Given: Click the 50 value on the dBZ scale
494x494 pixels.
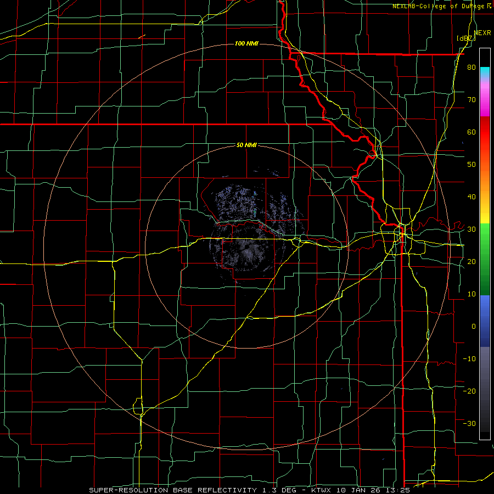Looking at the screenshot, I should click(471, 165).
